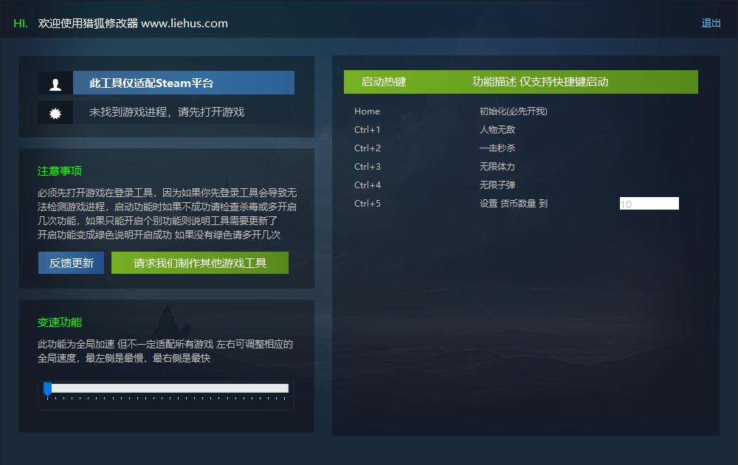
Task: Click the www.liehus.com title text
Action: (x=184, y=24)
